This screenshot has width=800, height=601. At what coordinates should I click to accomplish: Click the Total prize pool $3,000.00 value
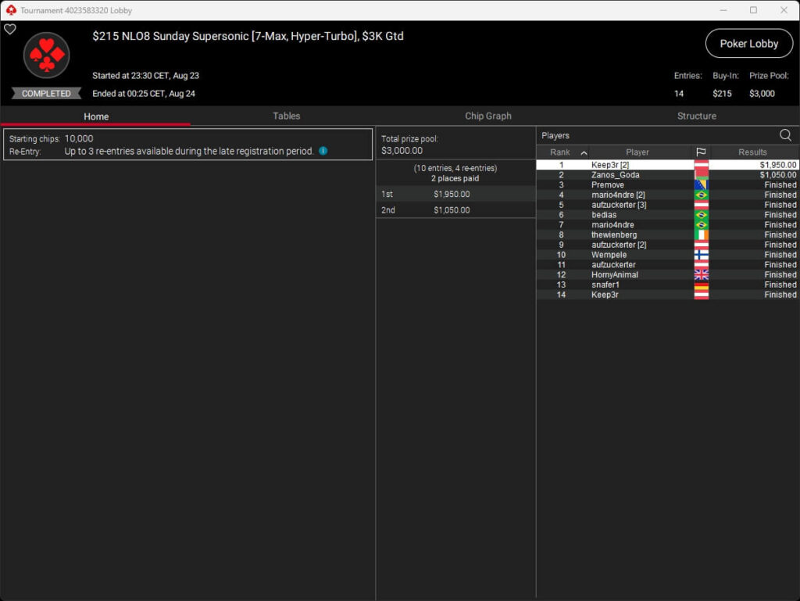tap(402, 151)
